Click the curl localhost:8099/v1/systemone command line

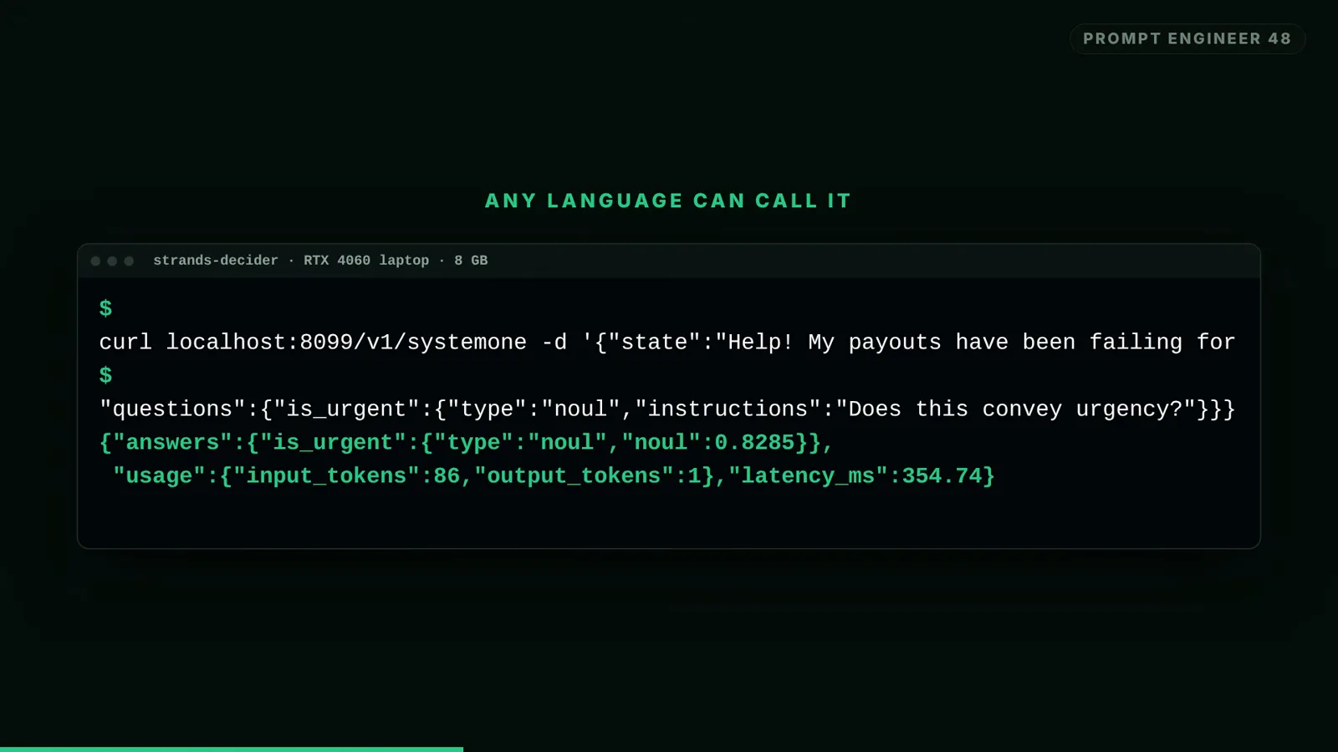click(667, 342)
